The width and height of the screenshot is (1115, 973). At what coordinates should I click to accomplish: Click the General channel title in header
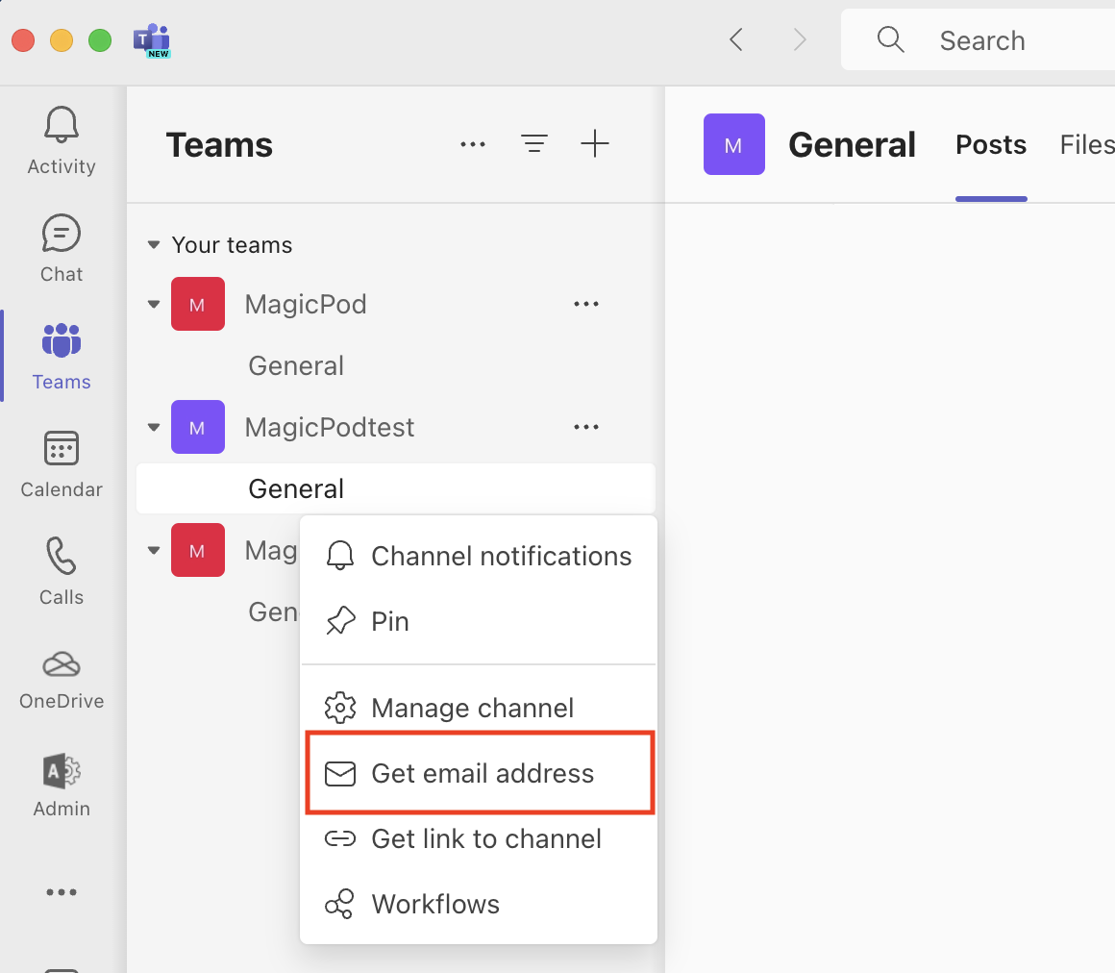(852, 145)
